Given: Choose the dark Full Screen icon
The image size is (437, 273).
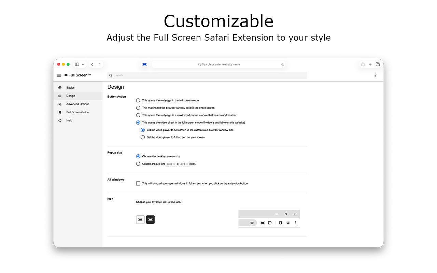Looking at the screenshot, I should pyautogui.click(x=151, y=220).
